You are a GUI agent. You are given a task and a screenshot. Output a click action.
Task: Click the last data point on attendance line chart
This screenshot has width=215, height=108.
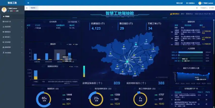click(209, 74)
